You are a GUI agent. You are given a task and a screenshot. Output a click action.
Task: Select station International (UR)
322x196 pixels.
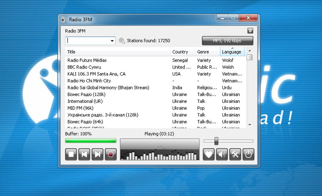point(85,101)
